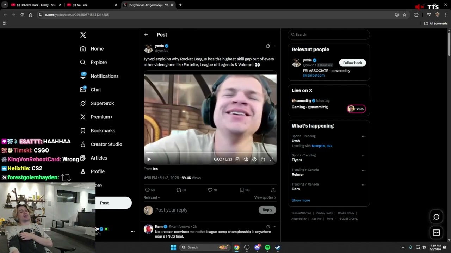Image resolution: width=451 pixels, height=253 pixels.
Task: Toggle video volume mute
Action: 246,159
